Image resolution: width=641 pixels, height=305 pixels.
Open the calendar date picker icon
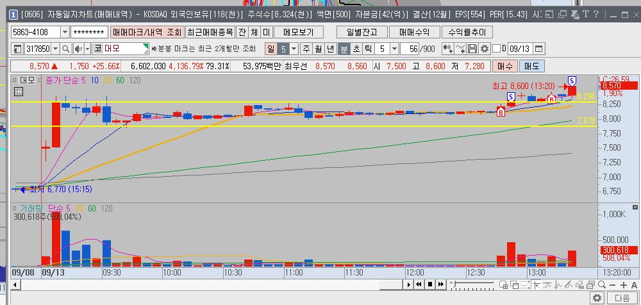pos(538,49)
